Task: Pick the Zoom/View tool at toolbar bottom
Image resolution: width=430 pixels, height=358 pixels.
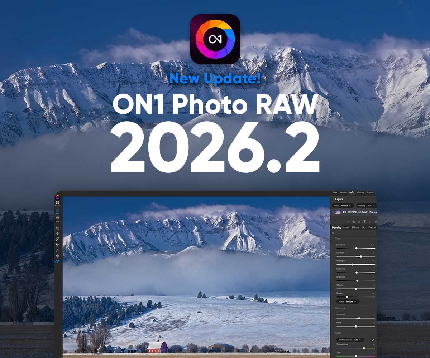Action: pos(57,261)
